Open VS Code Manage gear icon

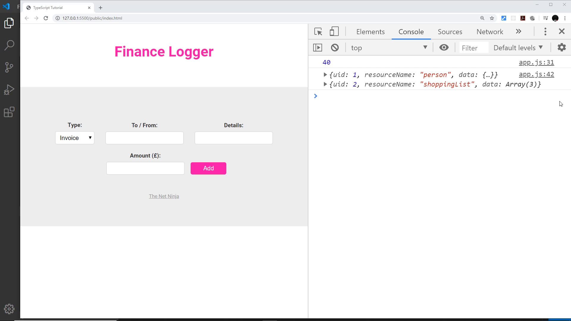point(9,309)
